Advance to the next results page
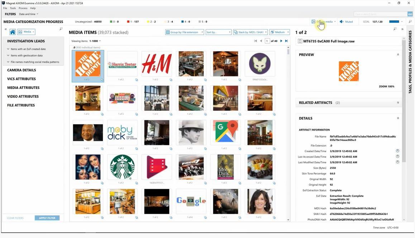The height and width of the screenshot is (238, 415). (x=281, y=41)
